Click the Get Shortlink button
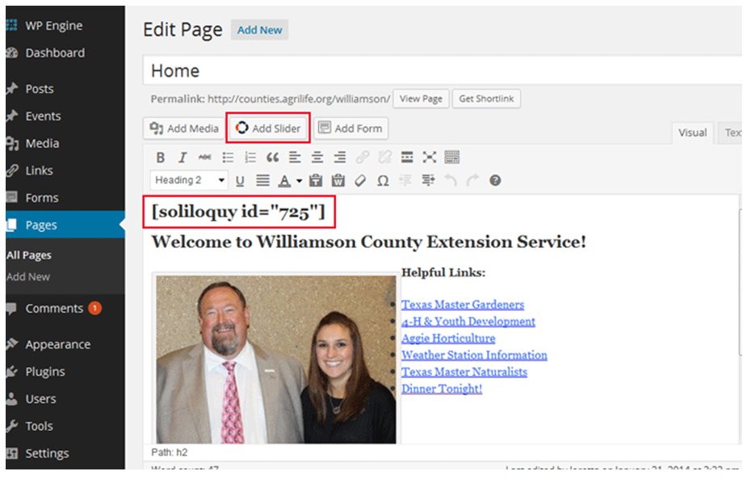This screenshot has width=751, height=484. coord(486,99)
